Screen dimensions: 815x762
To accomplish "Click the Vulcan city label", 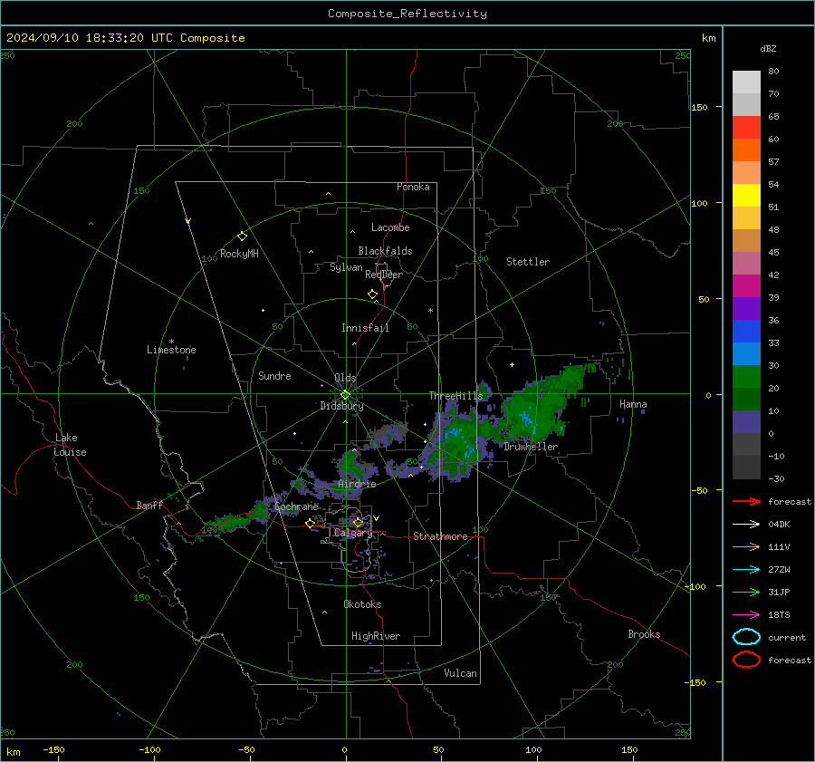I will 460,673.
